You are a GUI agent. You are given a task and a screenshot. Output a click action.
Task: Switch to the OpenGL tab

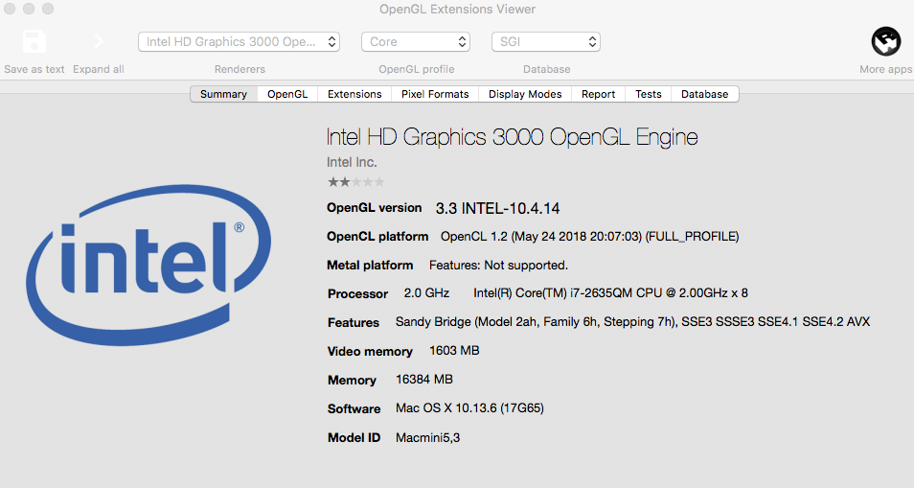[287, 94]
